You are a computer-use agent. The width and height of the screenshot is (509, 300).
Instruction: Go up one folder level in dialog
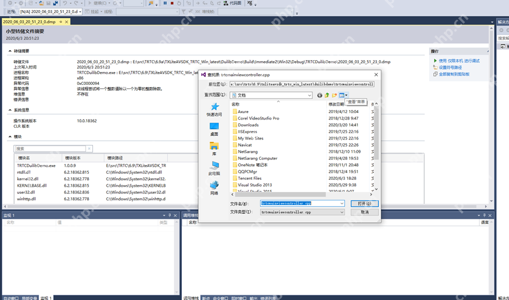[x=327, y=95]
